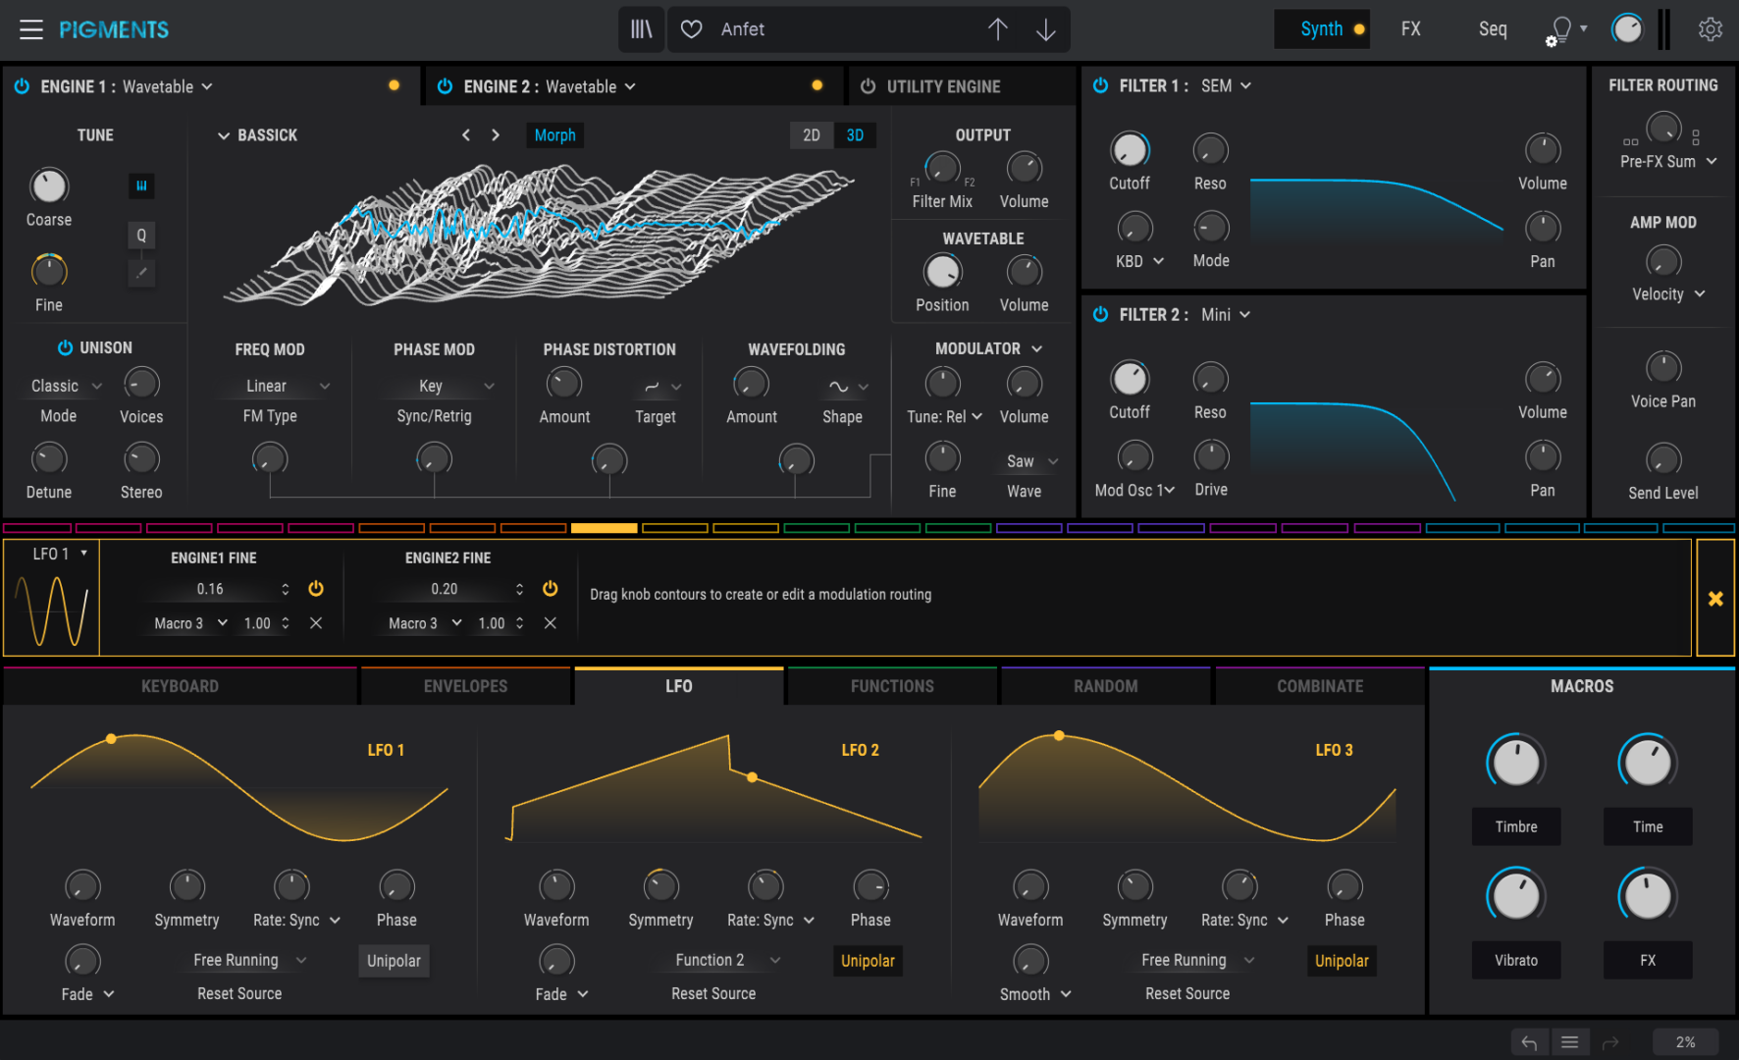Click the undo arrow in status bar
The height and width of the screenshot is (1060, 1739).
(x=1529, y=1042)
